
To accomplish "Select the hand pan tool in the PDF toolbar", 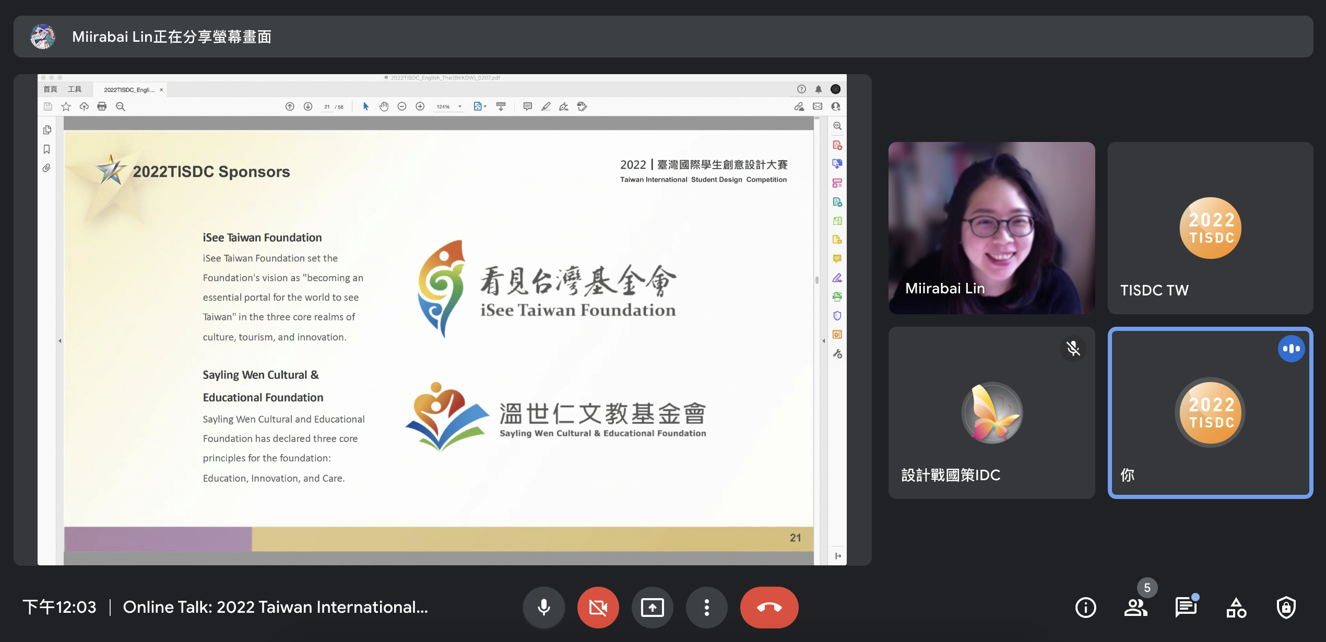I will [384, 106].
